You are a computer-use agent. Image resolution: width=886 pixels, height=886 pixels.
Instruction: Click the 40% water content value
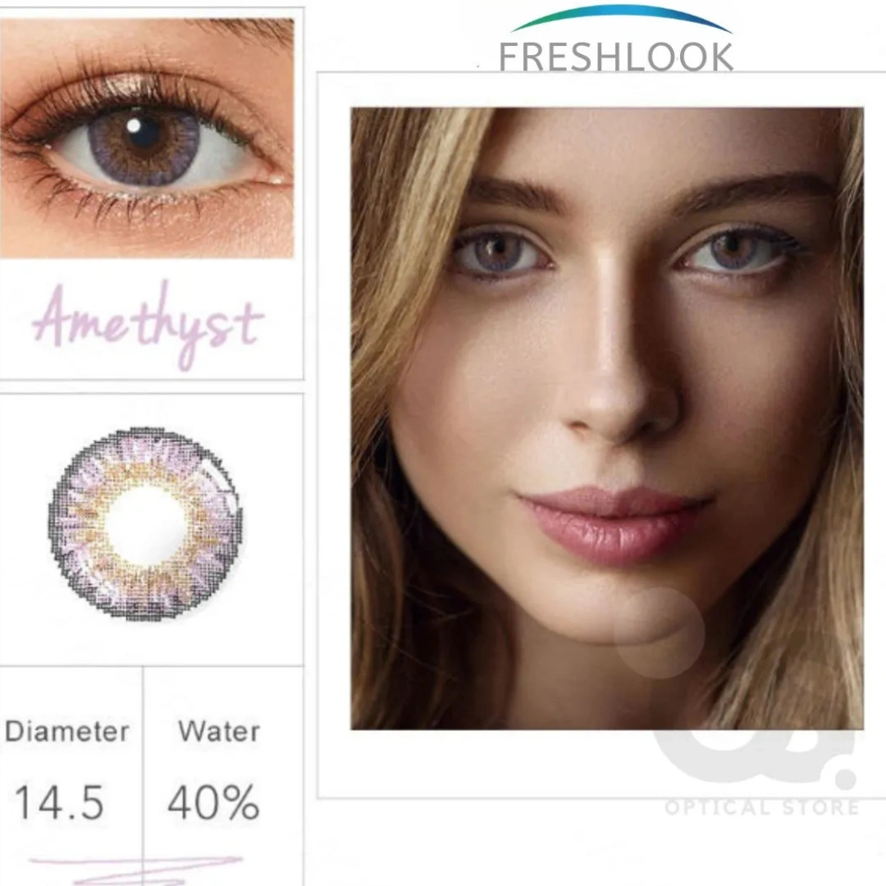pyautogui.click(x=213, y=802)
